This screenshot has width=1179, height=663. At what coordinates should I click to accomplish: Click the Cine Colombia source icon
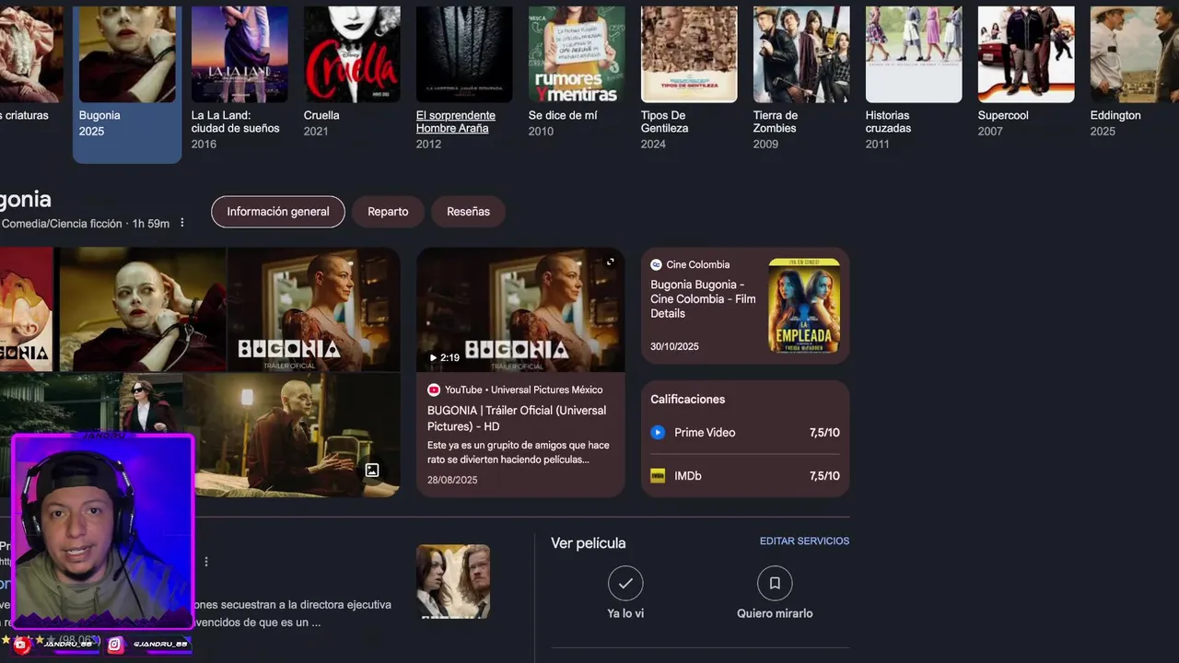[656, 264]
